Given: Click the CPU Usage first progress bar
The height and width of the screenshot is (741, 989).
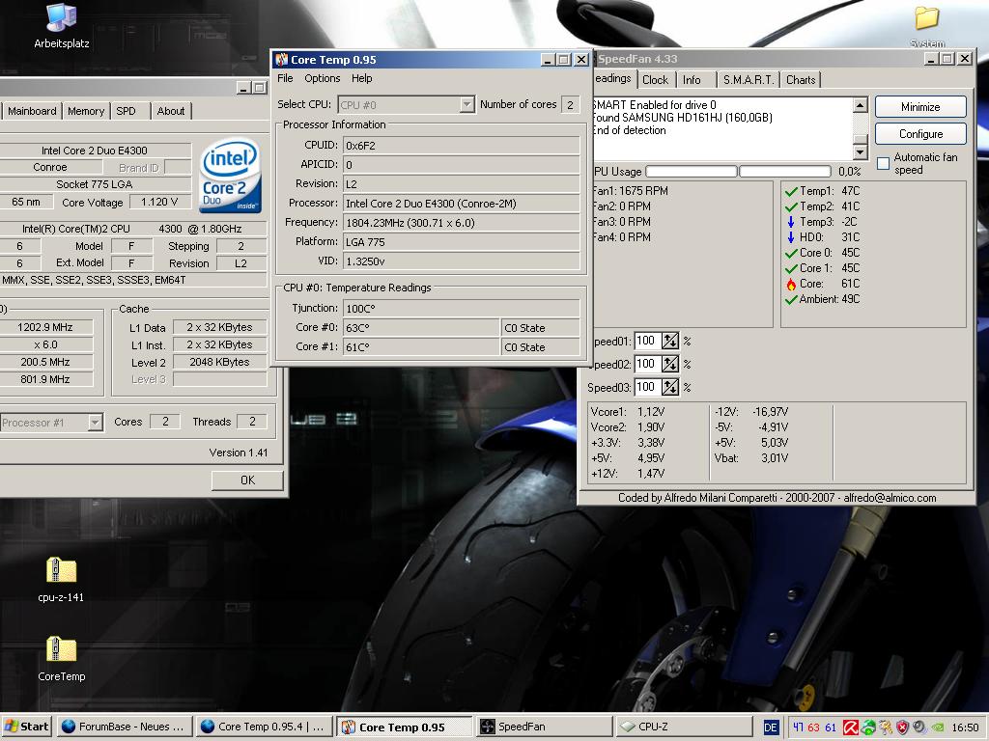Looking at the screenshot, I should (x=692, y=172).
